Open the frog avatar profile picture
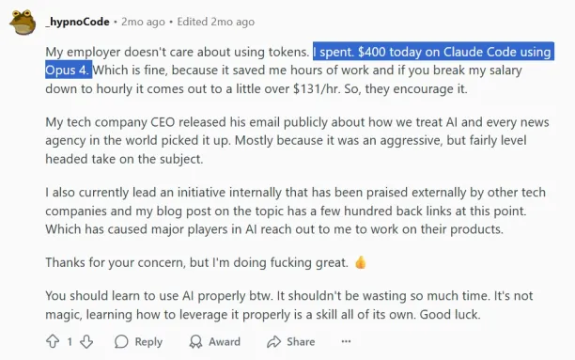The height and width of the screenshot is (360, 575). tap(23, 22)
